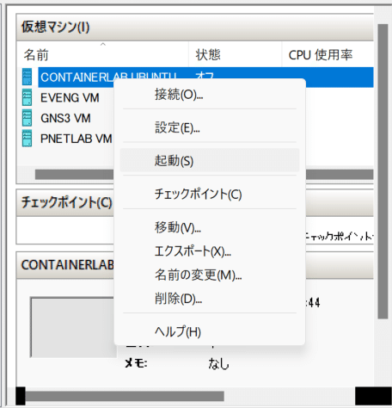Choose エクスポート(X)... from the context menu
Viewport: 392px width, 408px height.
coord(210,251)
